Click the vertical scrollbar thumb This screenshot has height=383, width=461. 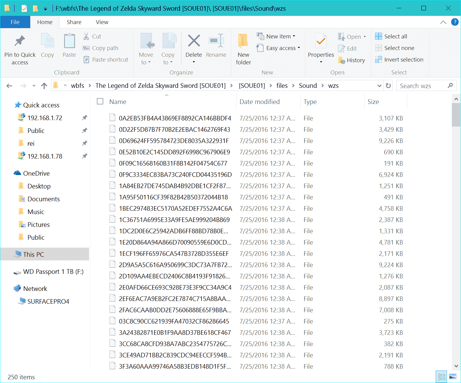click(x=456, y=115)
